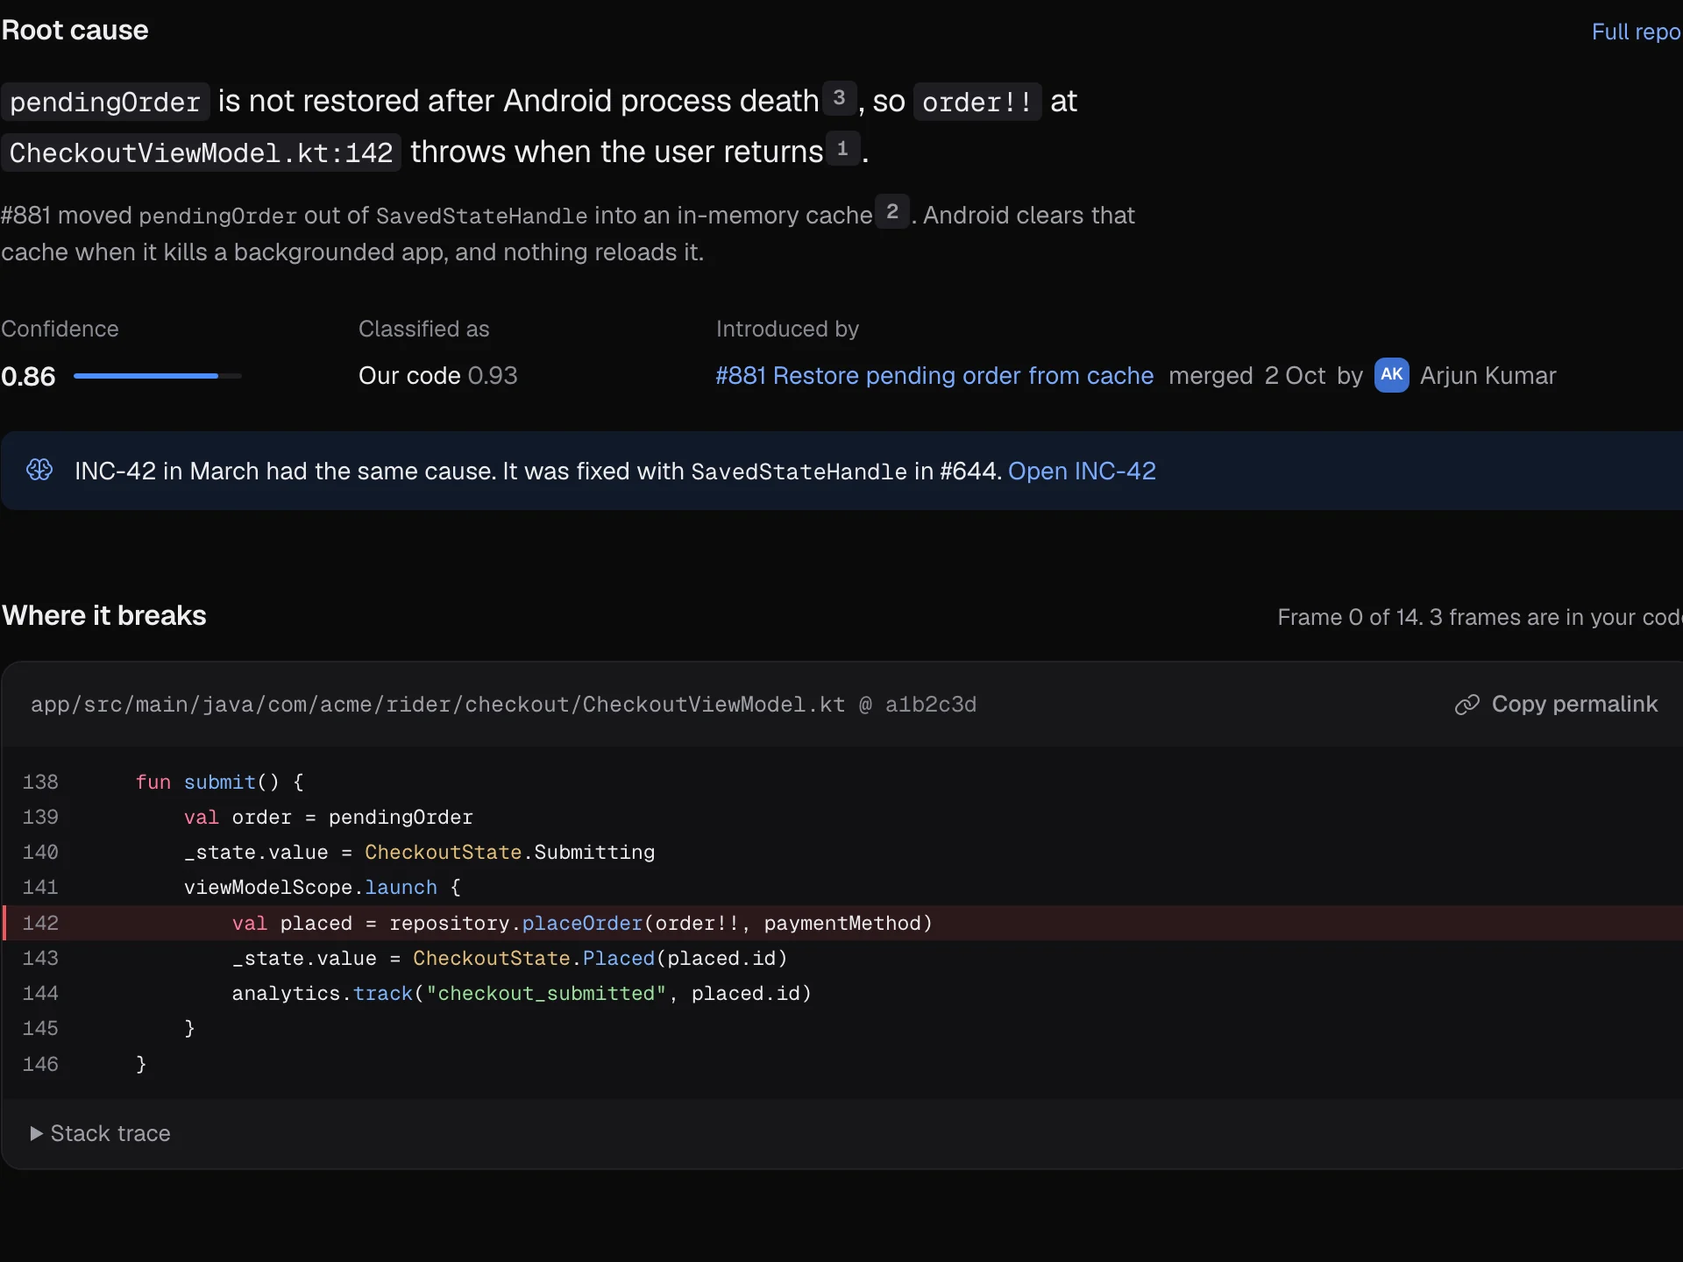Click the pendingOrder code chip in heading

point(105,102)
